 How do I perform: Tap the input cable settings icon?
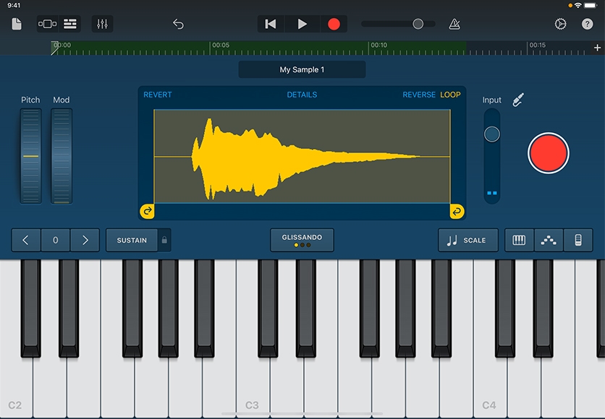(517, 100)
